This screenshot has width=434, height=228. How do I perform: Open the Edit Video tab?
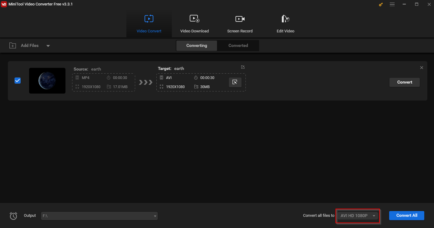click(x=285, y=24)
